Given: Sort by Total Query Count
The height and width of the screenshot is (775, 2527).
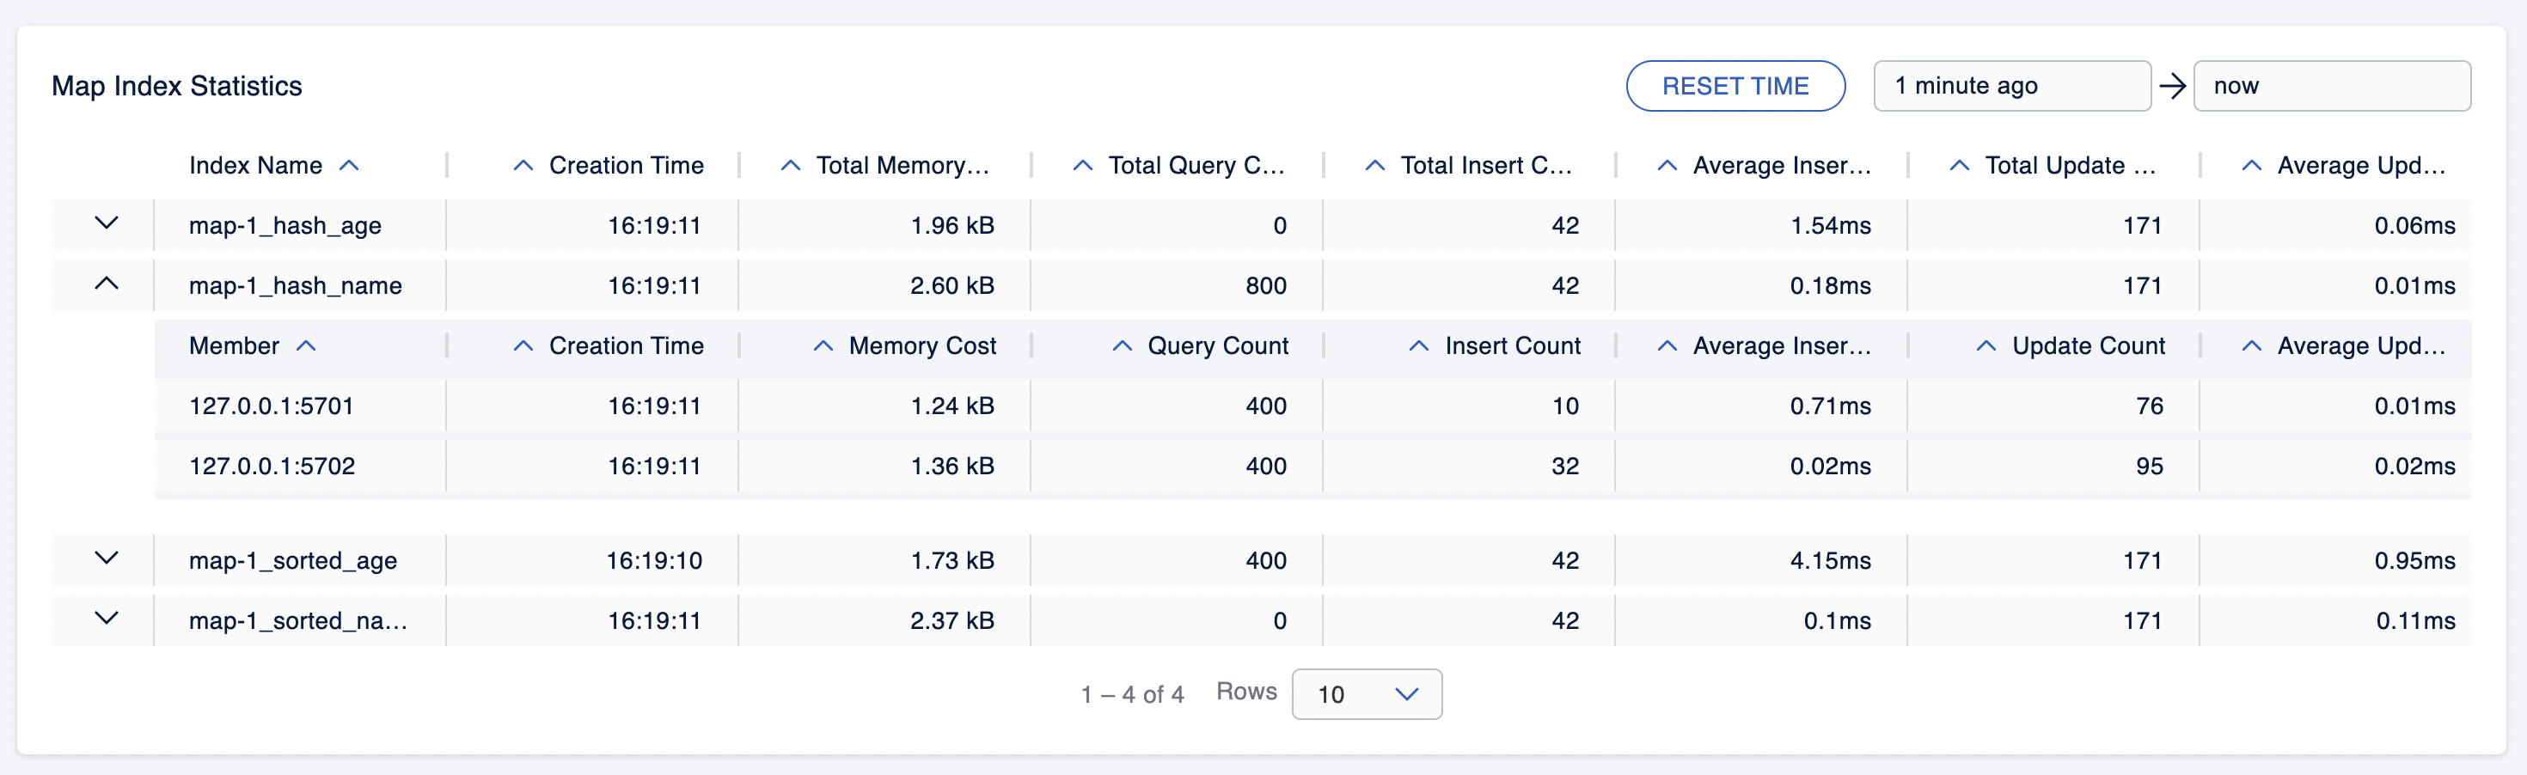Looking at the screenshot, I should 1082,165.
